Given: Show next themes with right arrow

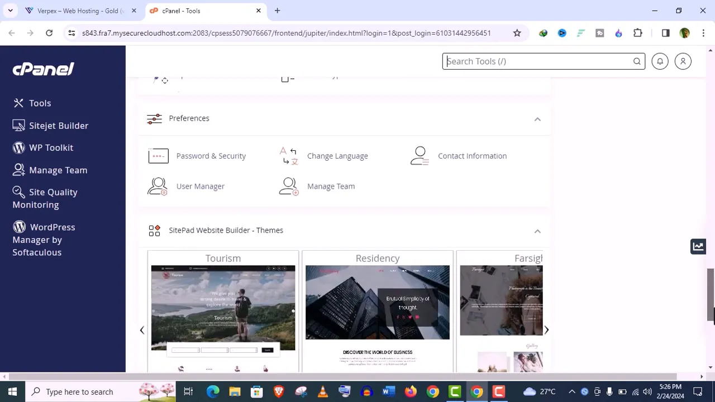Looking at the screenshot, I should pyautogui.click(x=546, y=330).
